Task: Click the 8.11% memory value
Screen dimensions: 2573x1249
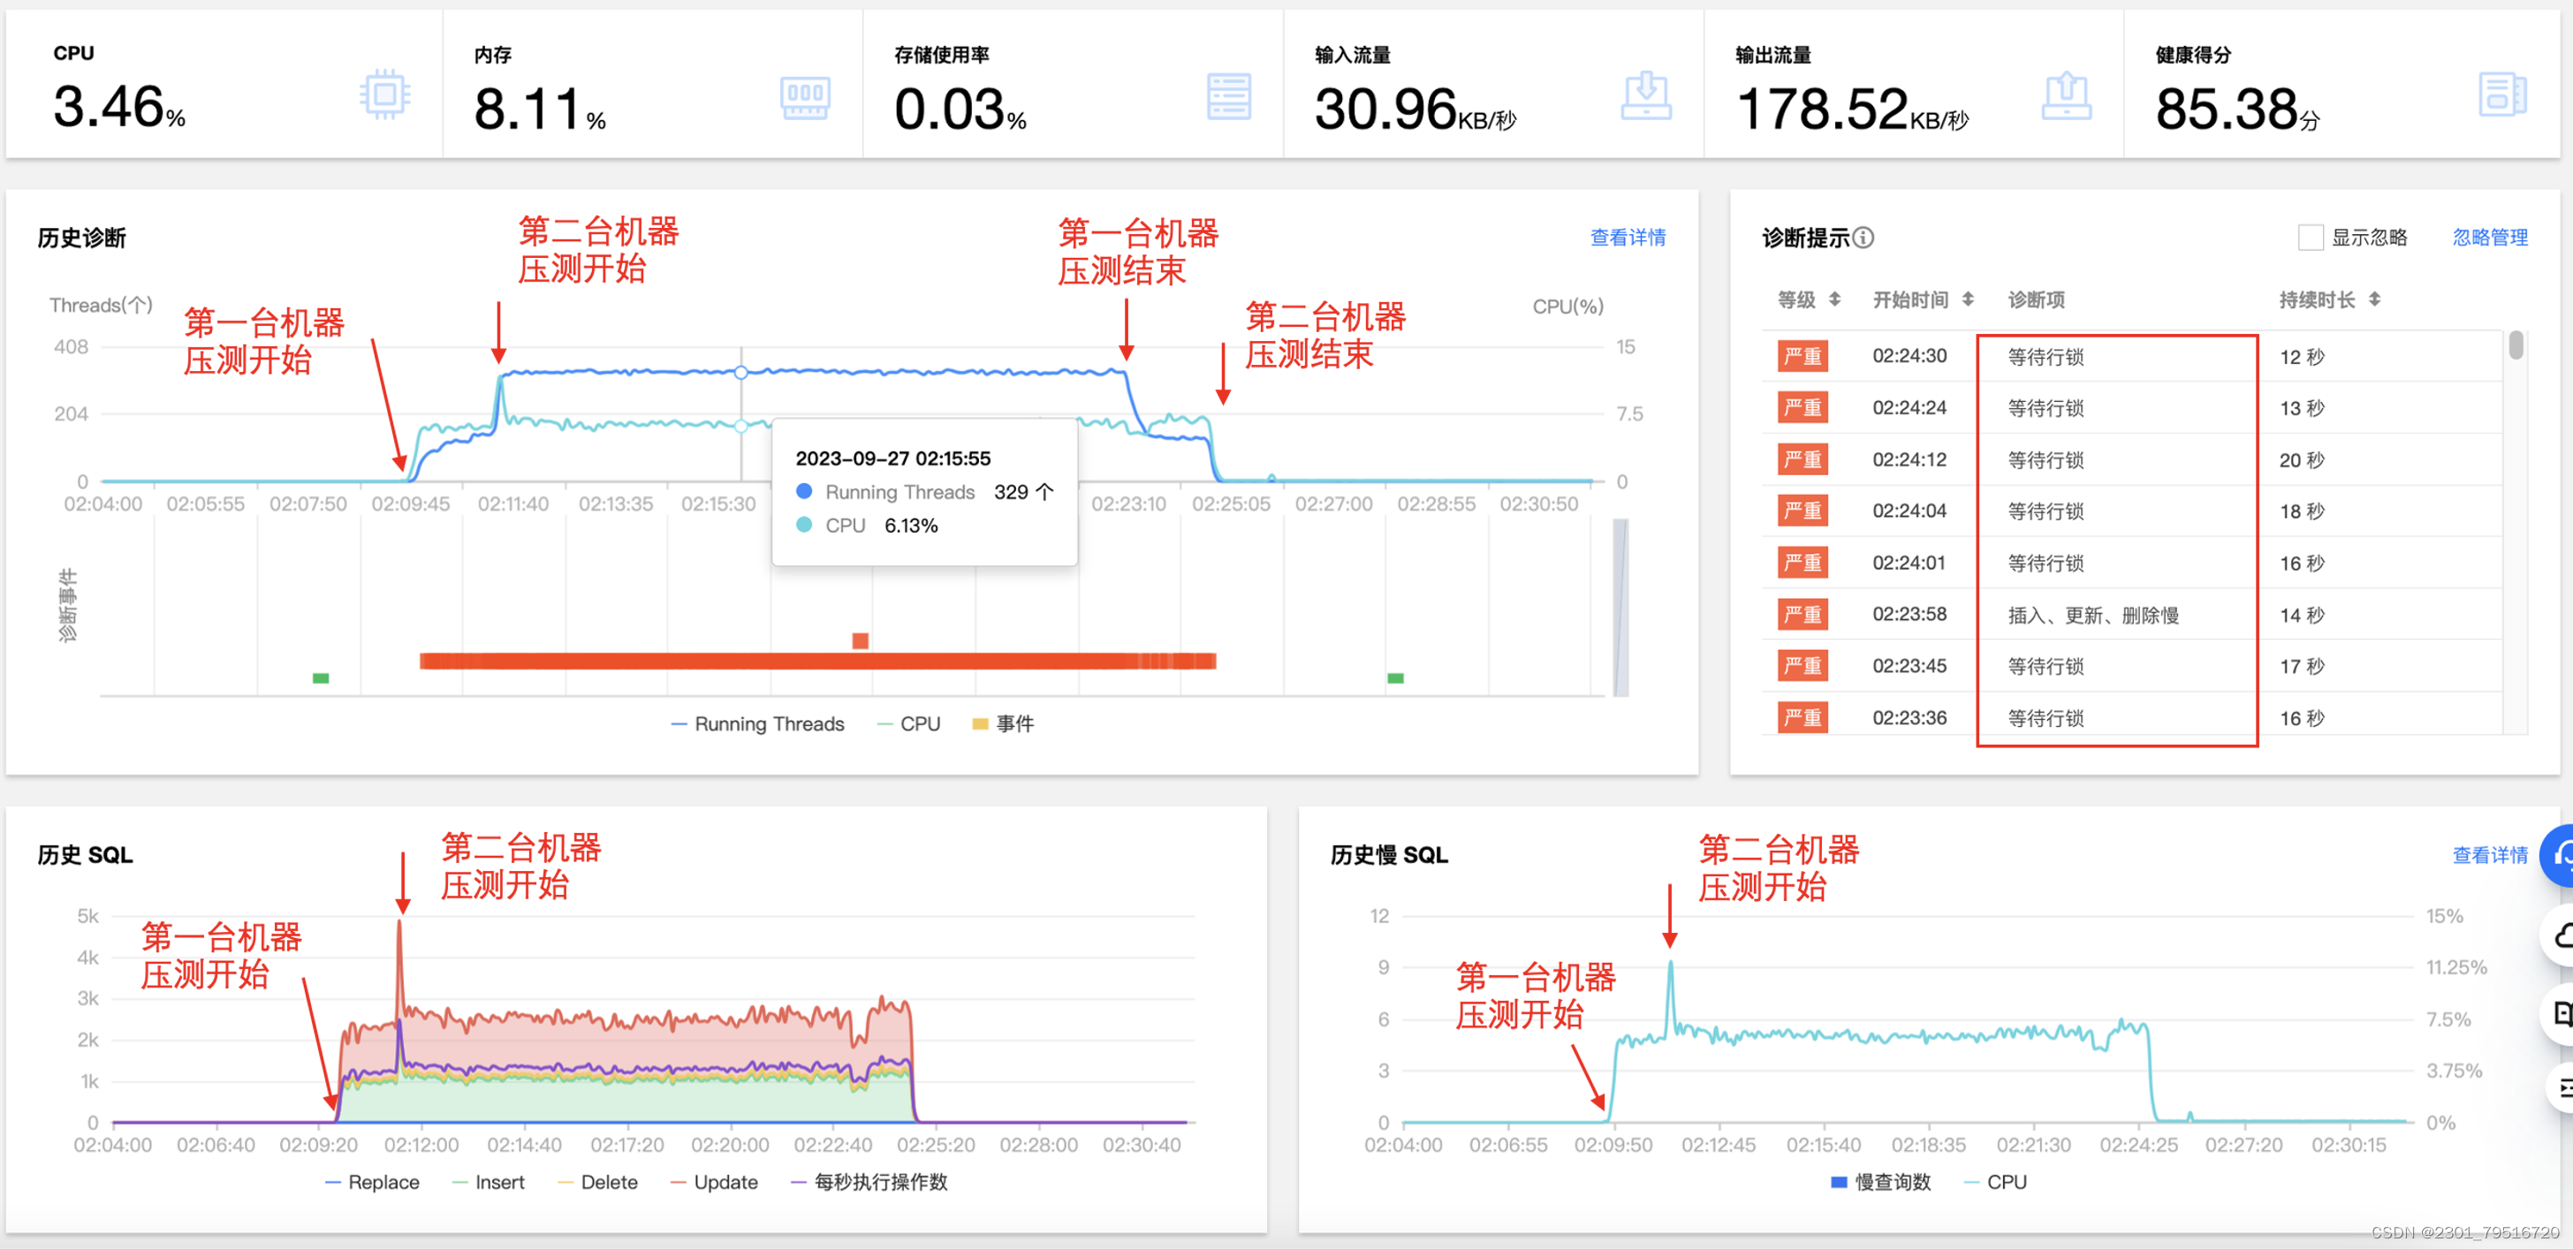Action: [x=541, y=109]
